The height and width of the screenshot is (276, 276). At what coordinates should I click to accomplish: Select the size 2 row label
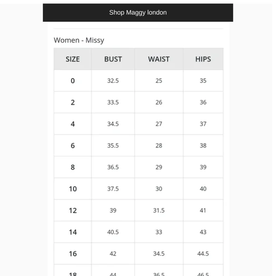(73, 102)
